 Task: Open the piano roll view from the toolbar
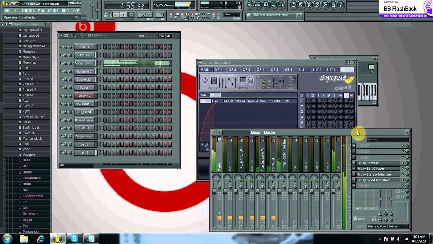(x=266, y=5)
